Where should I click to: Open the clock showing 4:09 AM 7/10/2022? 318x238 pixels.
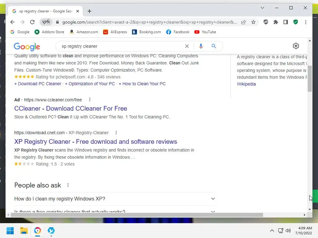click(304, 231)
